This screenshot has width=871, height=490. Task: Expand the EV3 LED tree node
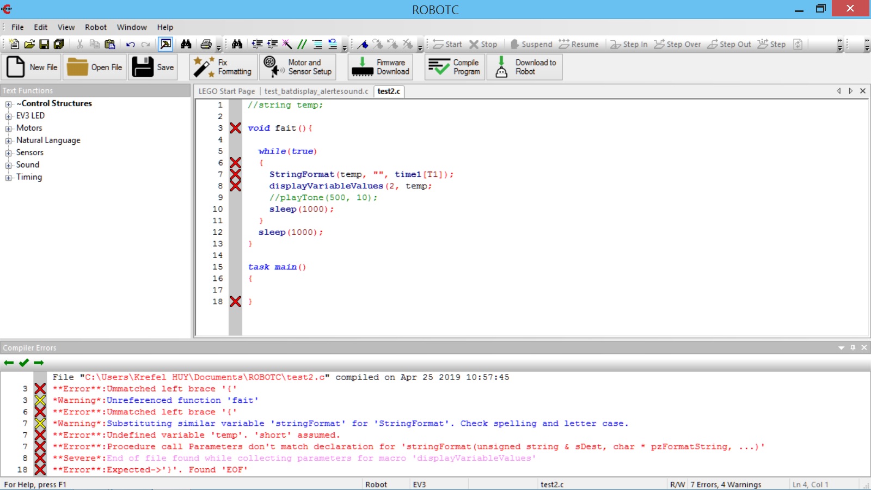coord(9,116)
